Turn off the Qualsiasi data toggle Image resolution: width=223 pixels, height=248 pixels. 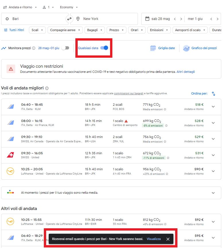[x=104, y=48]
